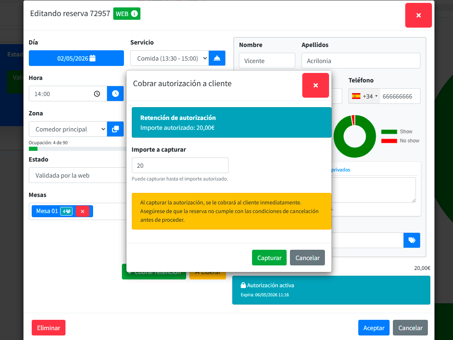Viewport: 453px width, 340px height.
Task: Click the blue clock button next to Hora
Action: click(115, 94)
